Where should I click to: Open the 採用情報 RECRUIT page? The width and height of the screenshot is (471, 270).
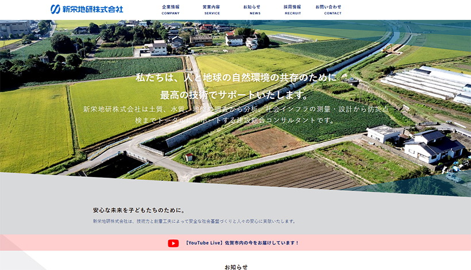292,9
